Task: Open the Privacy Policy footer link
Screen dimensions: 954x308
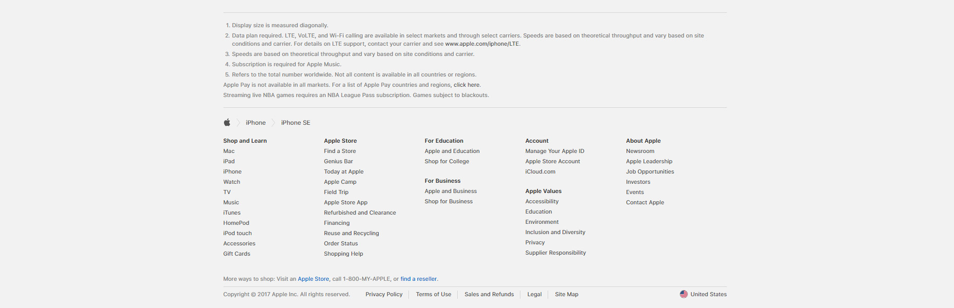Action: coord(384,294)
